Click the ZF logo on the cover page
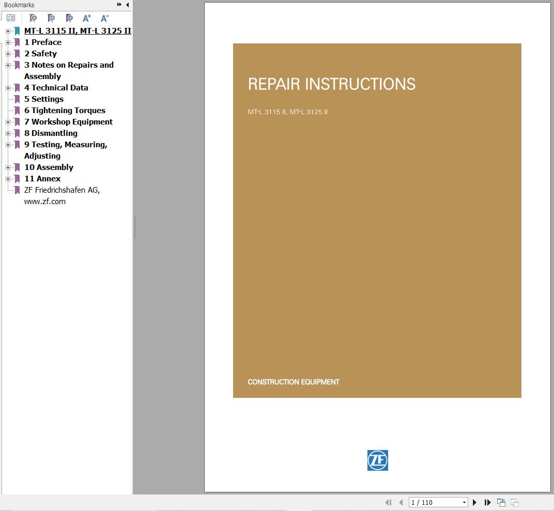 pyautogui.click(x=377, y=460)
